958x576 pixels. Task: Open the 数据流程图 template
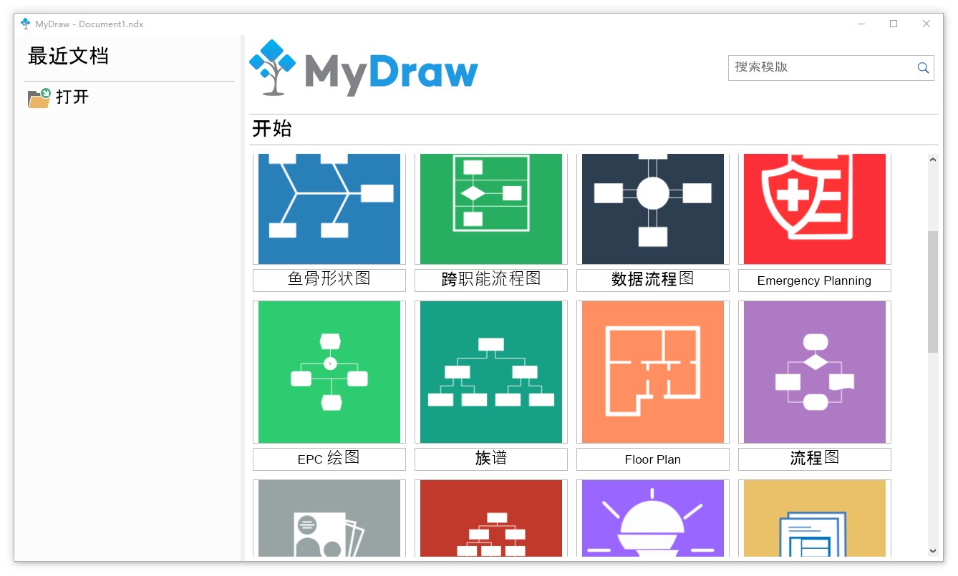coord(652,209)
